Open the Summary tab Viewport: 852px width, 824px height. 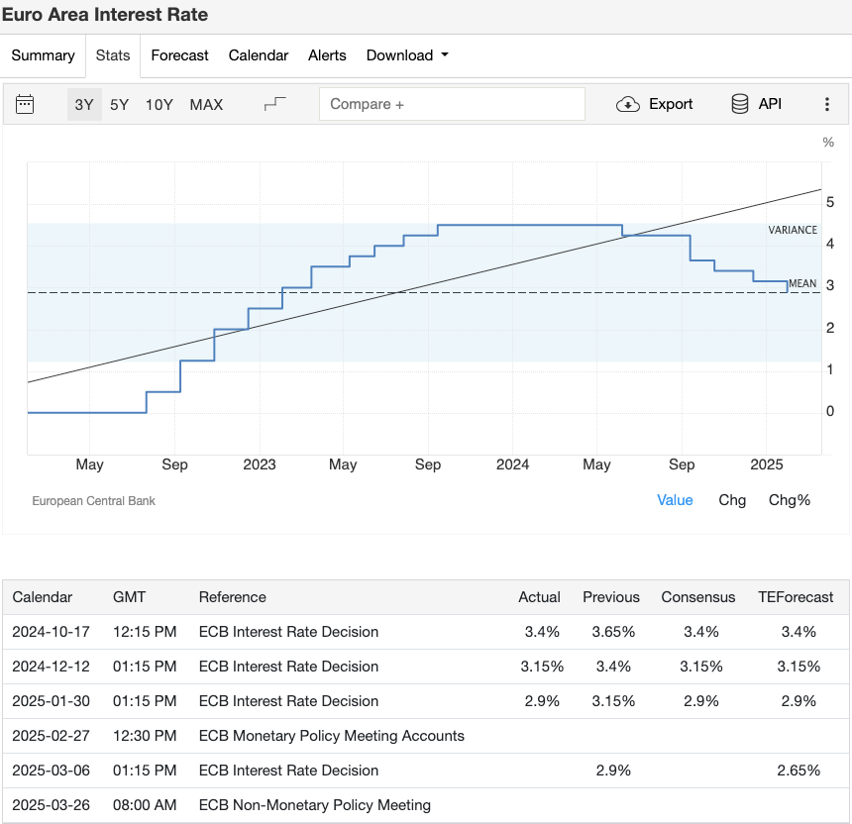point(43,55)
